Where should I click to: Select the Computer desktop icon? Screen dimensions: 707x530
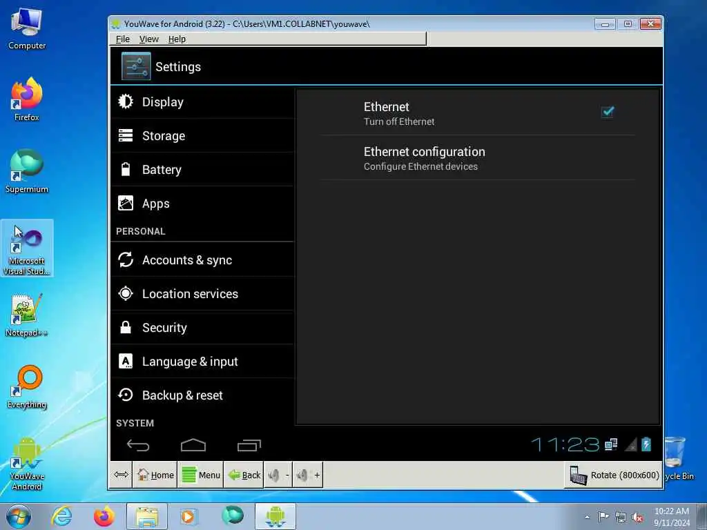pos(27,29)
